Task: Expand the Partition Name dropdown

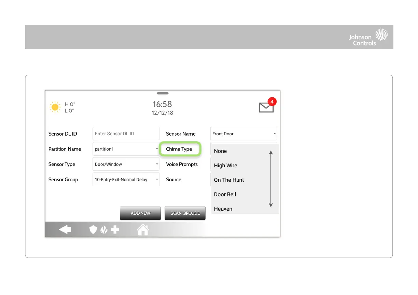Action: pyautogui.click(x=126, y=149)
